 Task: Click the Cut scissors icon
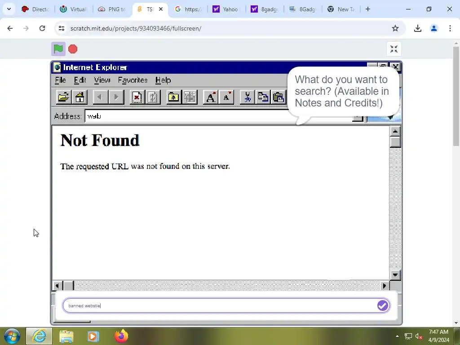point(247,97)
